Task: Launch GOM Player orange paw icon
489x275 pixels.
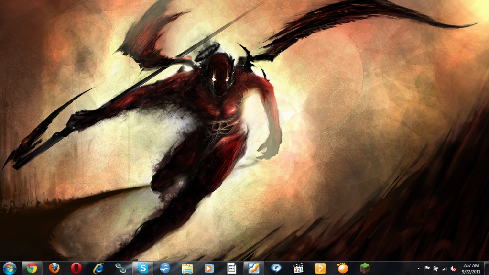Action: point(343,268)
